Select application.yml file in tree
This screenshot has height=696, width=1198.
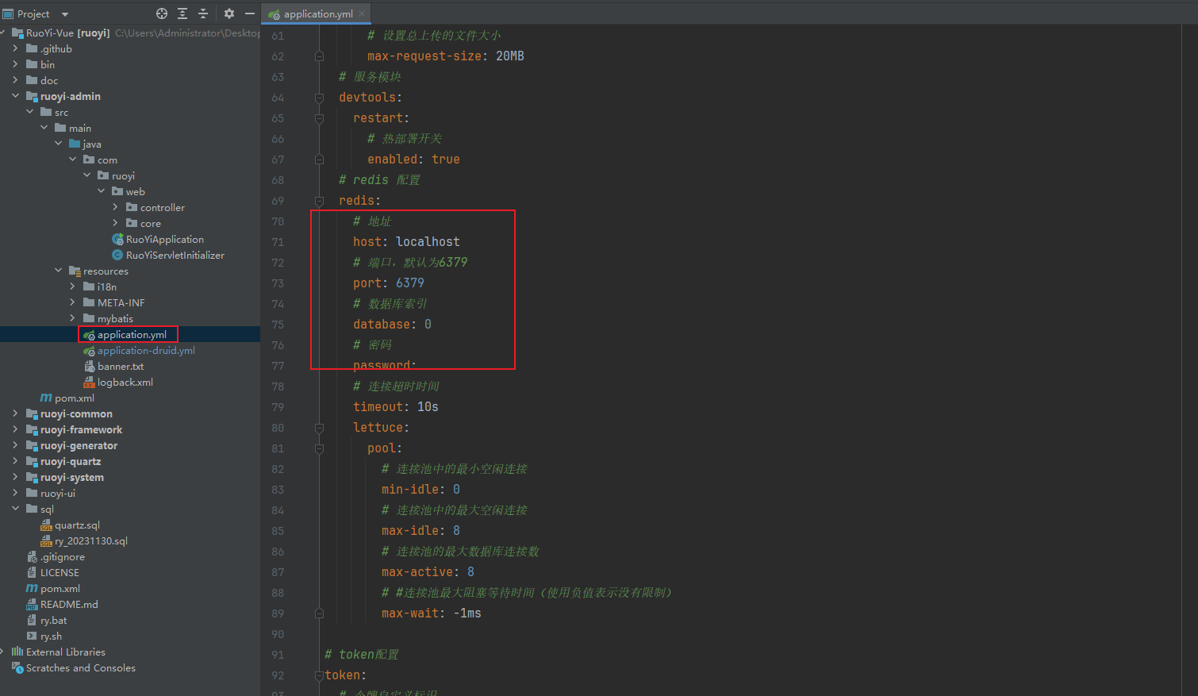point(132,334)
